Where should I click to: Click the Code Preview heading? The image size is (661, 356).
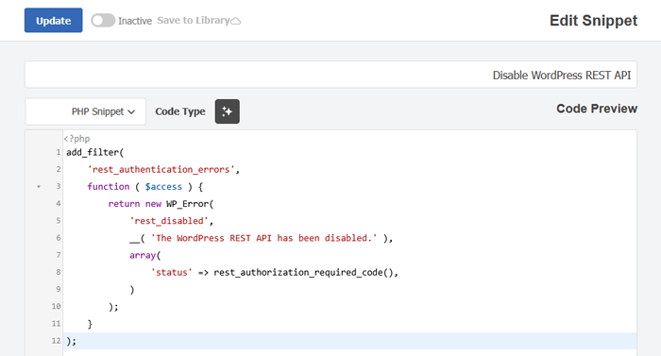pyautogui.click(x=597, y=109)
